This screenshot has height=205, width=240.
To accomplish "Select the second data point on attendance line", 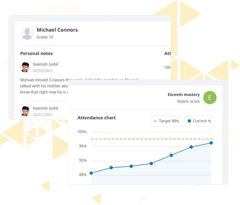I will (x=111, y=168).
